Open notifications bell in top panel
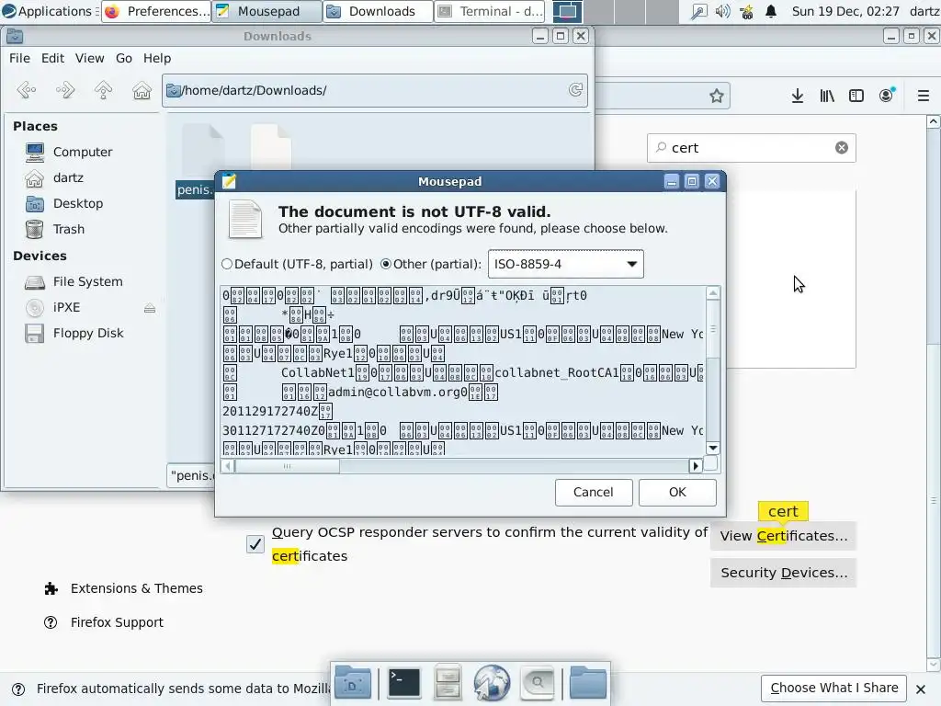This screenshot has width=941, height=706. pos(771,11)
